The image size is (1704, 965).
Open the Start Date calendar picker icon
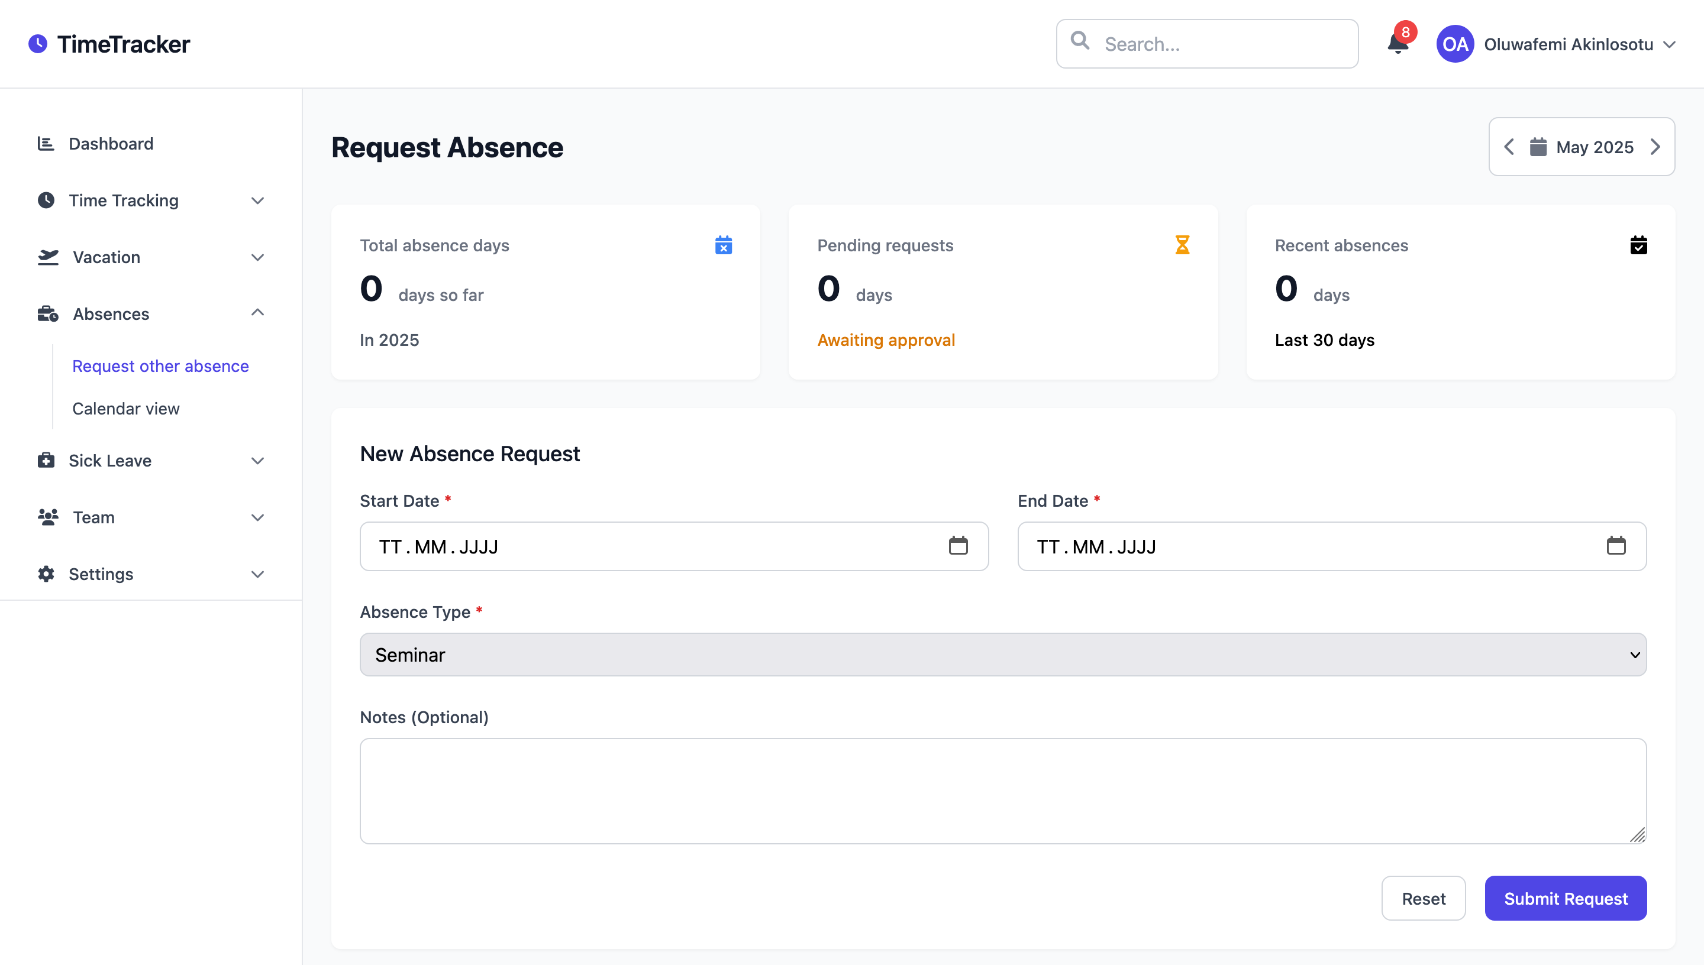tap(958, 545)
